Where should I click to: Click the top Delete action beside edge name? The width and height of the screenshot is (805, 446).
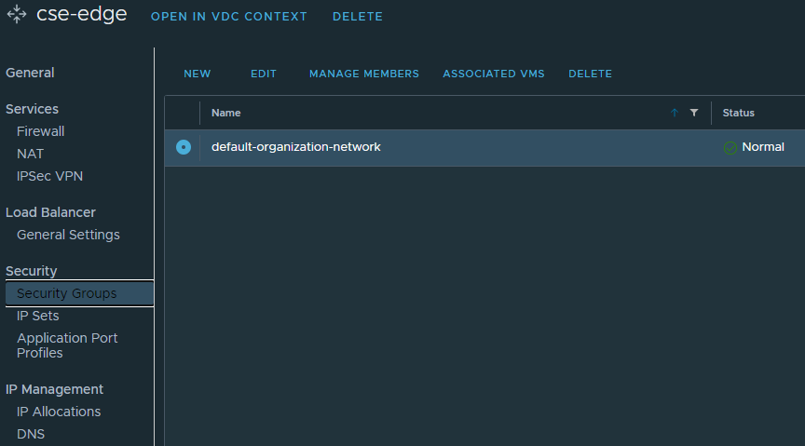357,17
